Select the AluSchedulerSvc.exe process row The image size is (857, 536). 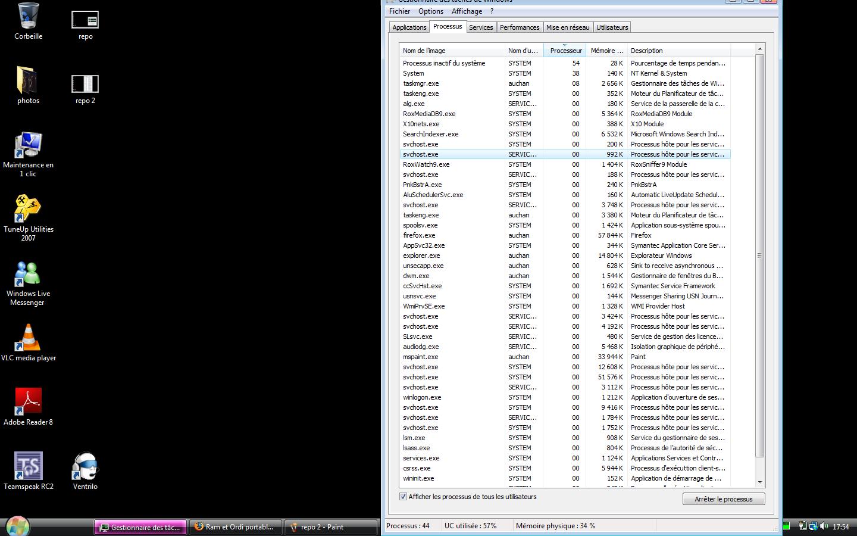coord(565,195)
